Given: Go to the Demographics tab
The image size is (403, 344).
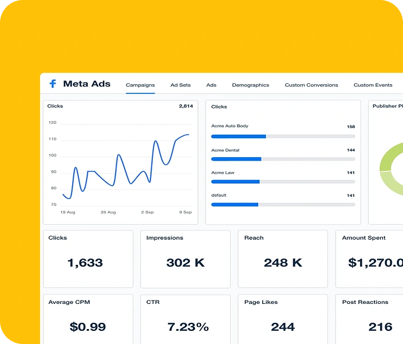Looking at the screenshot, I should point(250,85).
